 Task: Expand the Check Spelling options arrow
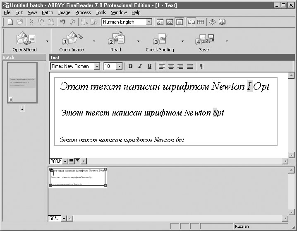(182, 41)
